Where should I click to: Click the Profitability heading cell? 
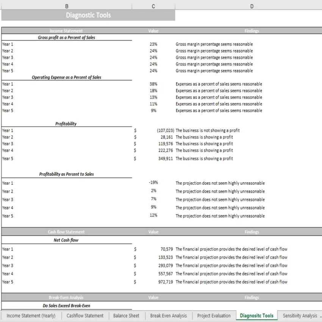pyautogui.click(x=67, y=123)
